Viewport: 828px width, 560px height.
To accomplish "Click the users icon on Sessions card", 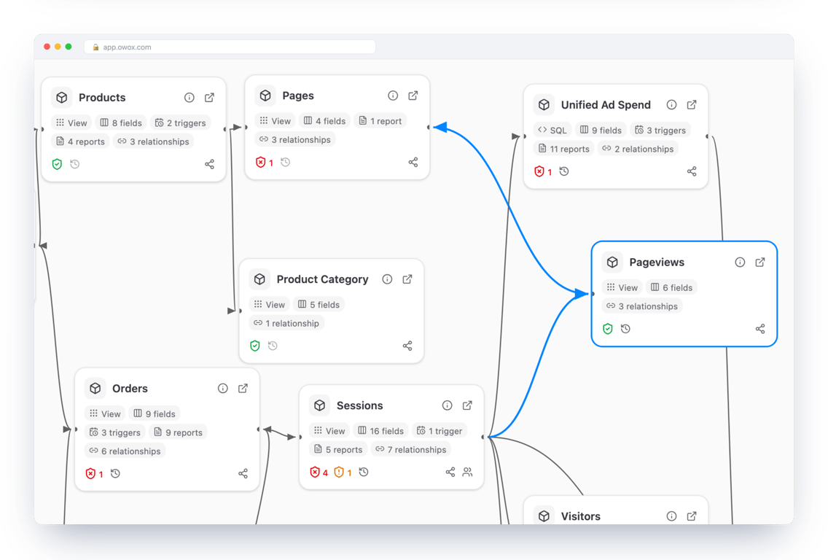I will pos(467,472).
